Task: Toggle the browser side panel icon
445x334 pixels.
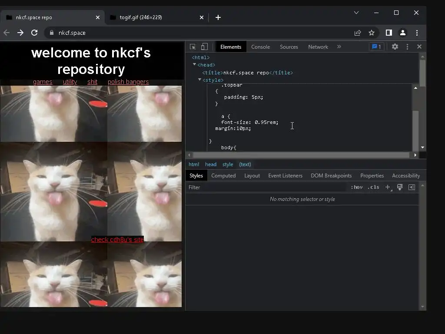Action: [x=389, y=33]
